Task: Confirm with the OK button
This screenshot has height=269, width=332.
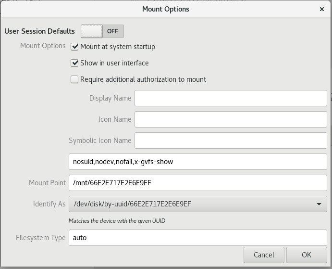Action: point(307,255)
